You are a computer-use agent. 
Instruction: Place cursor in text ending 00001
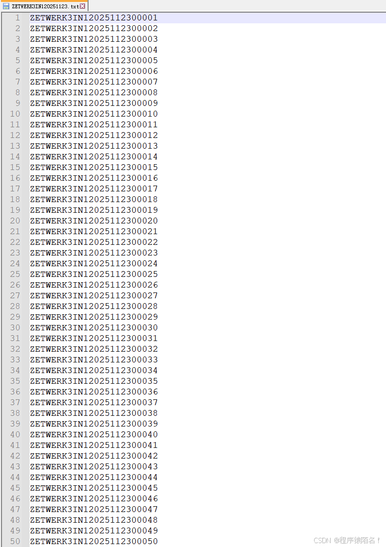tap(94, 17)
